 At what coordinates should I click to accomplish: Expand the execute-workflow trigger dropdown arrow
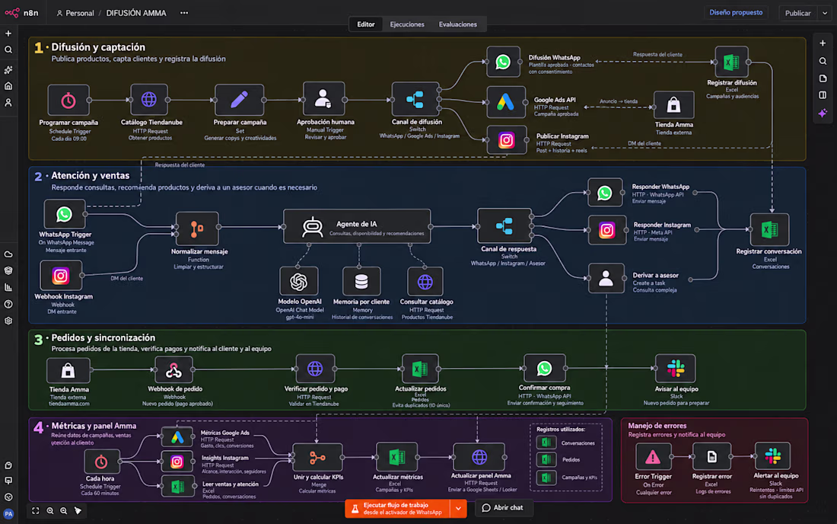pyautogui.click(x=458, y=509)
